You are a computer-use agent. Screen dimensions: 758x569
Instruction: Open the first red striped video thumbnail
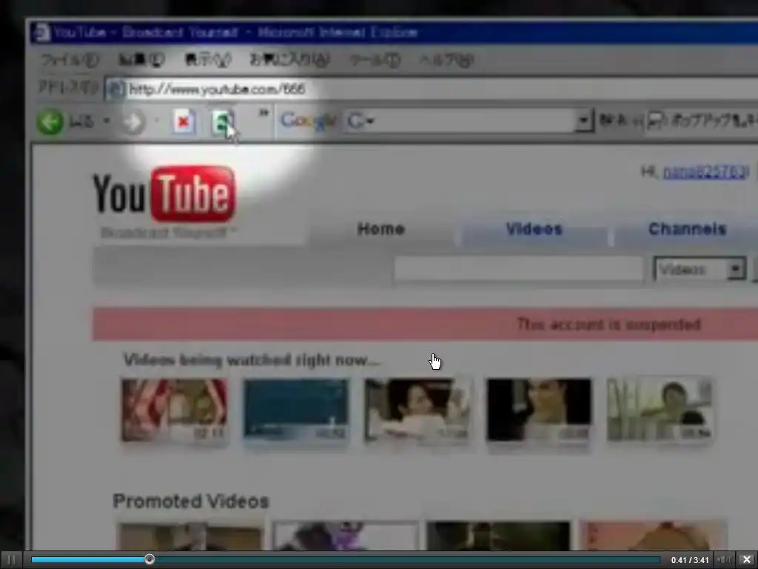click(x=174, y=410)
